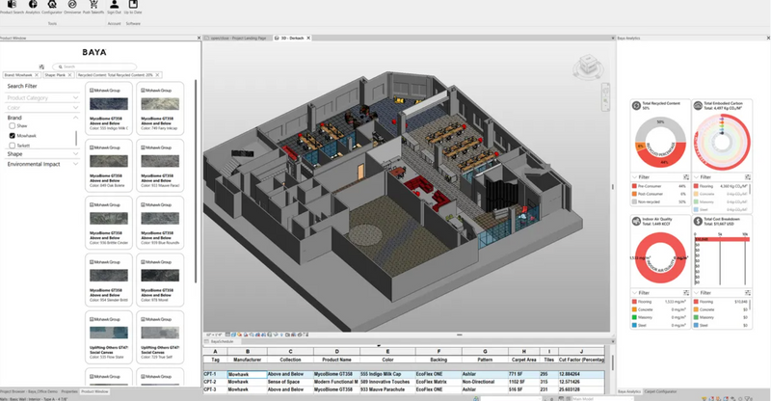This screenshot has width=771, height=401.
Task: Check the Shaw brand checkbox
Action: click(x=13, y=126)
